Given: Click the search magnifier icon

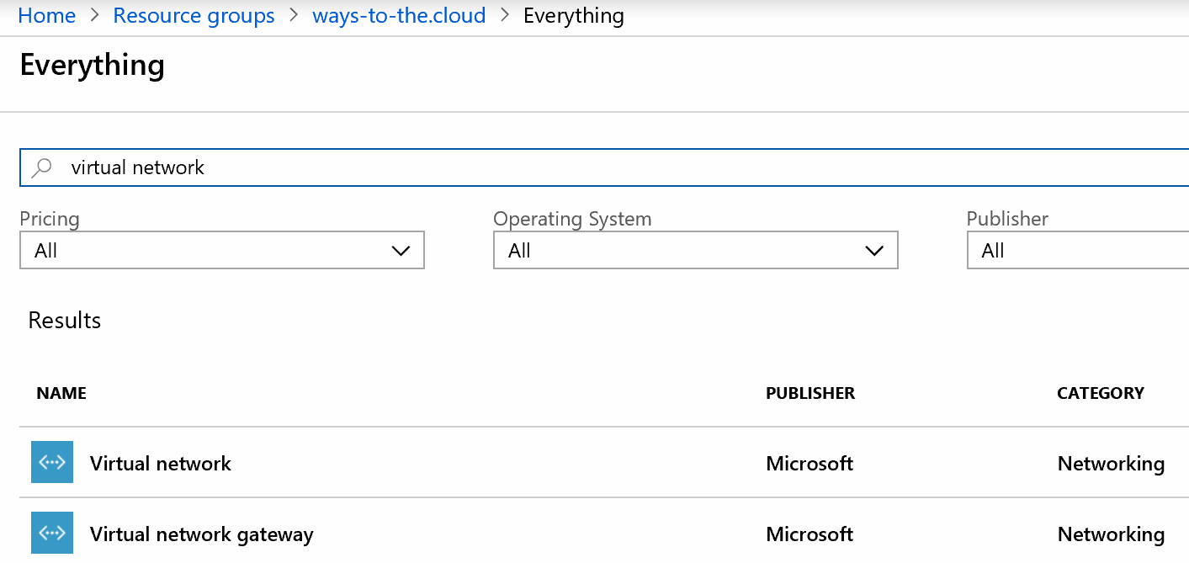Looking at the screenshot, I should pyautogui.click(x=41, y=167).
